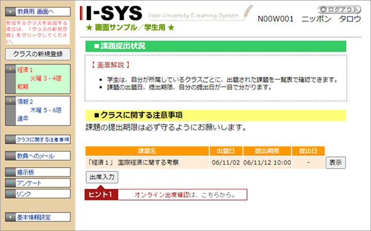This screenshot has height=231, width=371.
Task: Click the arrow icon beside 教員用 画面へ
Action: [x=10, y=11]
